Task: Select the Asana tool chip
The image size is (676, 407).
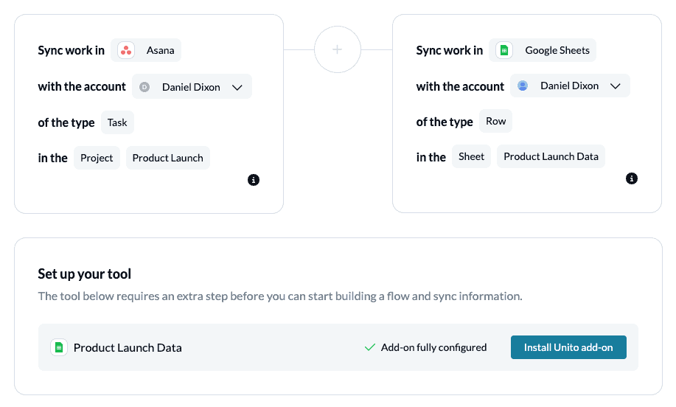Action: (x=146, y=50)
